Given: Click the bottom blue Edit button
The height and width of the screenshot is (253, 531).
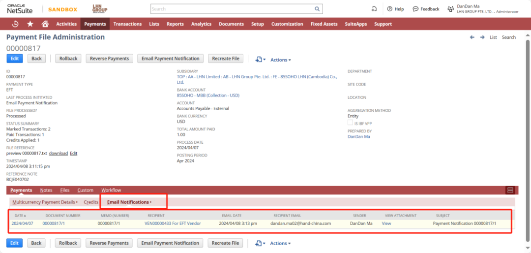Looking at the screenshot, I should point(15,243).
